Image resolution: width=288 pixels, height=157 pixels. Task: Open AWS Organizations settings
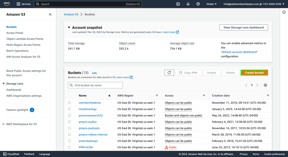coord(24,96)
